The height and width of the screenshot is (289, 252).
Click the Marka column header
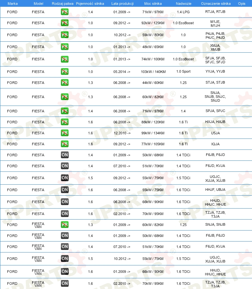coord(13,4)
